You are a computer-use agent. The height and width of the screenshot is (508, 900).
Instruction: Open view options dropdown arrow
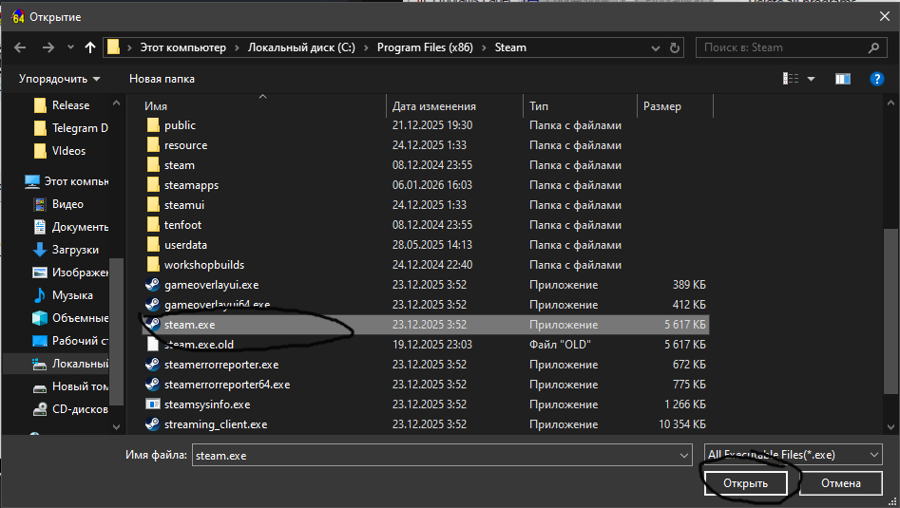811,79
